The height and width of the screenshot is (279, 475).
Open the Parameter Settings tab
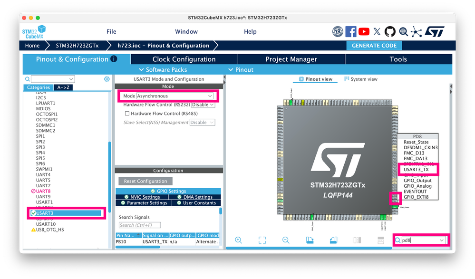tap(144, 203)
